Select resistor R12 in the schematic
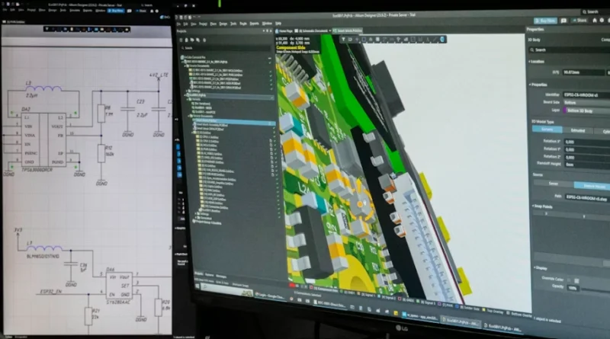Image resolution: width=610 pixels, height=339 pixels. pyautogui.click(x=101, y=153)
